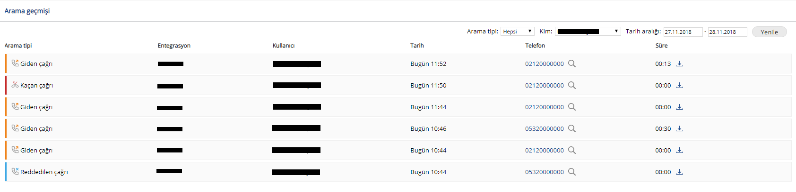Image resolution: width=796 pixels, height=192 pixels.
Task: Search the number on the 11:44 row
Action: point(572,107)
